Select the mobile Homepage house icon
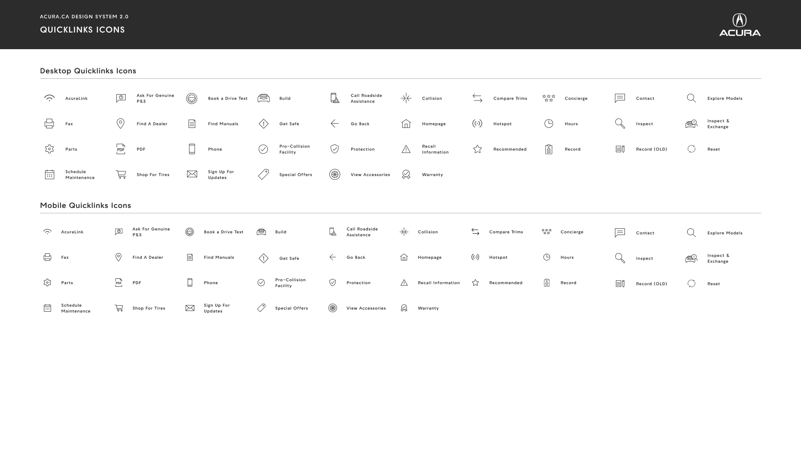Viewport: 801px width, 450px height. [x=404, y=257]
